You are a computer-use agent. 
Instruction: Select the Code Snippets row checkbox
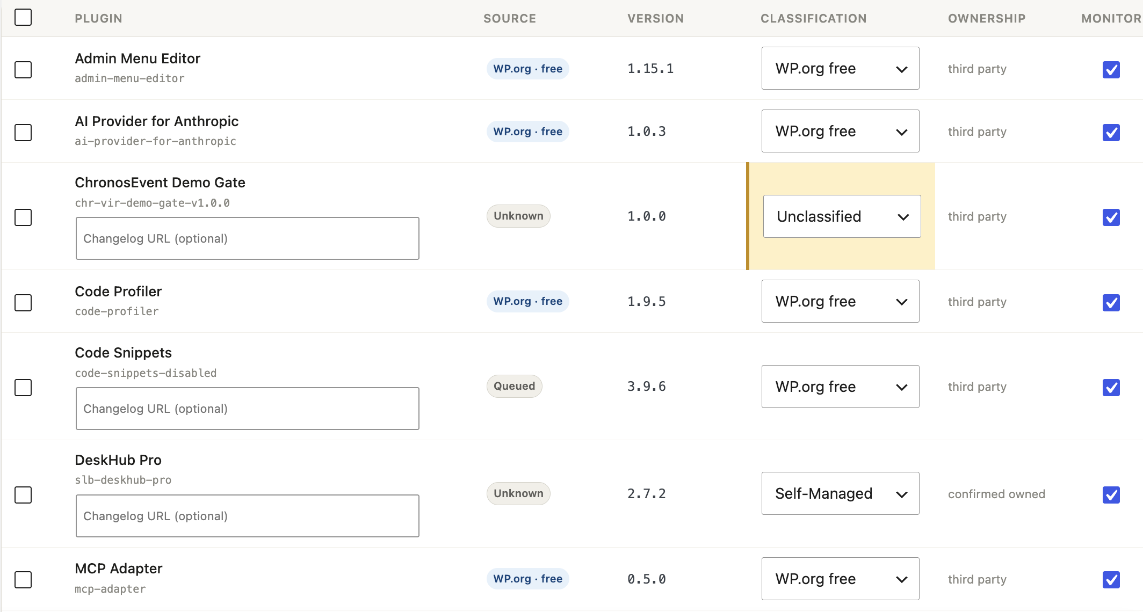23,388
